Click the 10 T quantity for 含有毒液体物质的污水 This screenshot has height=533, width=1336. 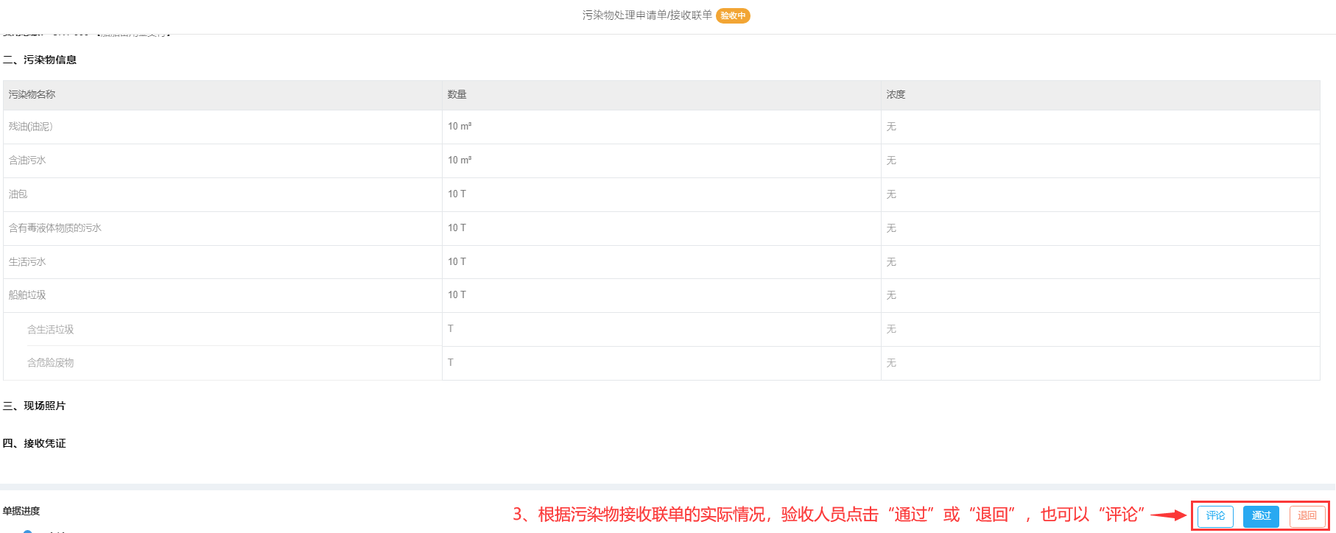457,228
